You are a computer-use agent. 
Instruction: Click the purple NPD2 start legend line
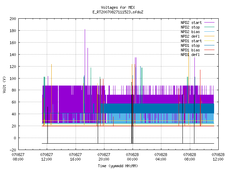tap(209, 23)
